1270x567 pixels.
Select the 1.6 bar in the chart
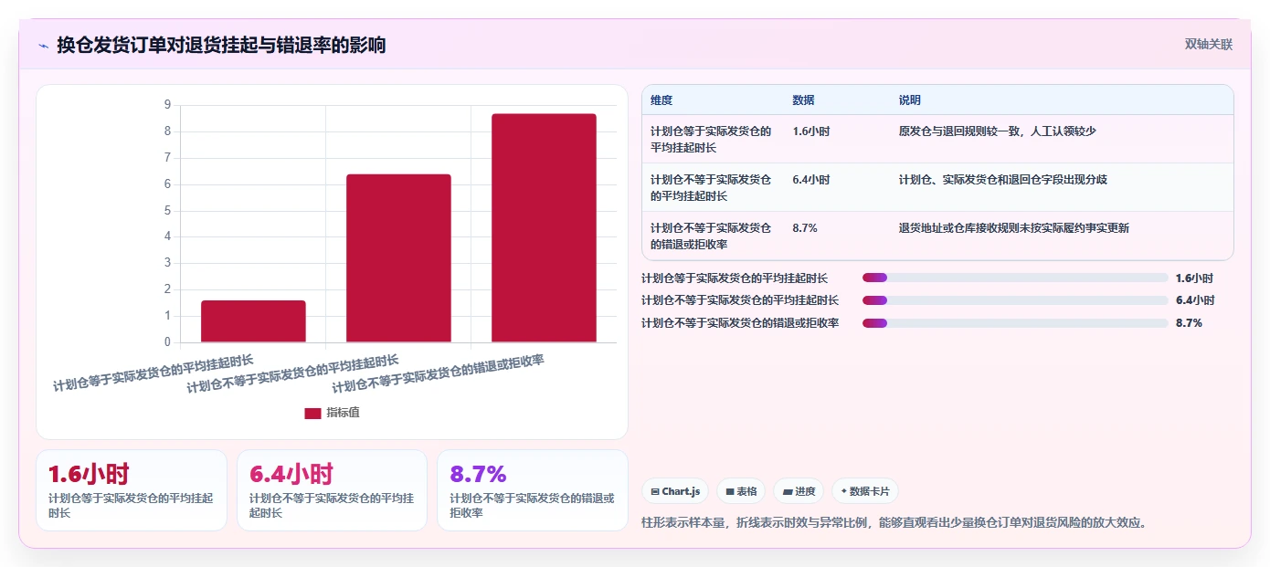click(x=253, y=321)
